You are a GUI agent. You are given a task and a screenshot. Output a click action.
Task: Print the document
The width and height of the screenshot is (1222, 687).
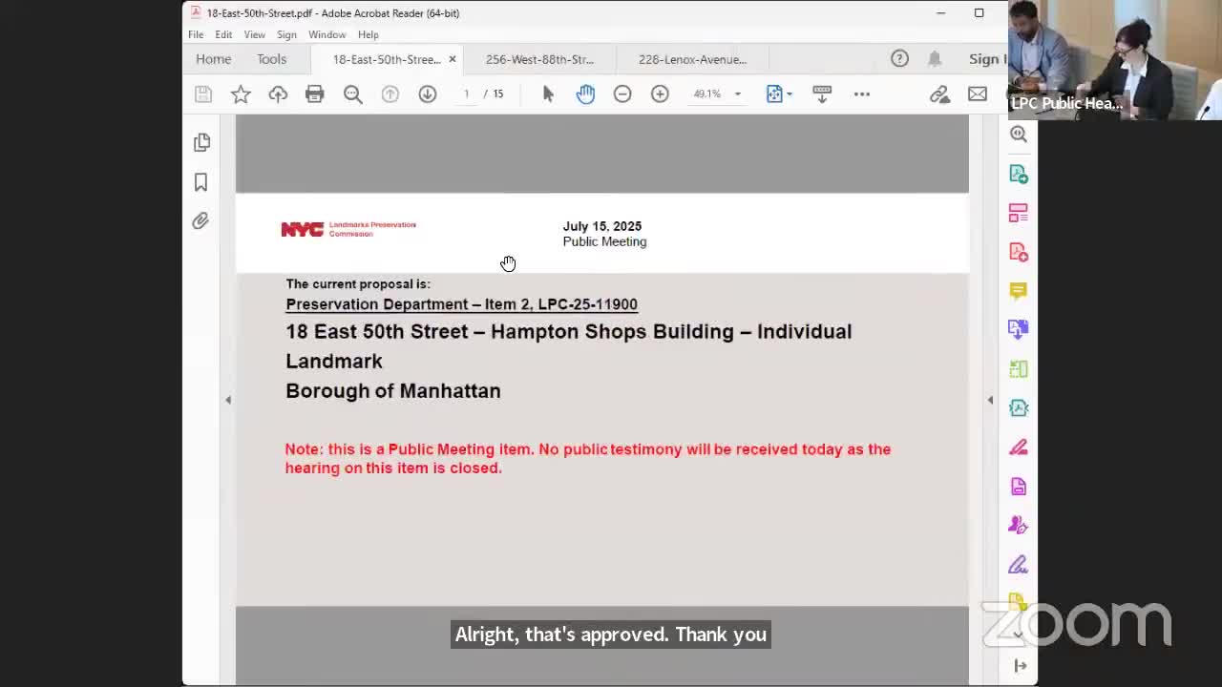[x=315, y=94]
